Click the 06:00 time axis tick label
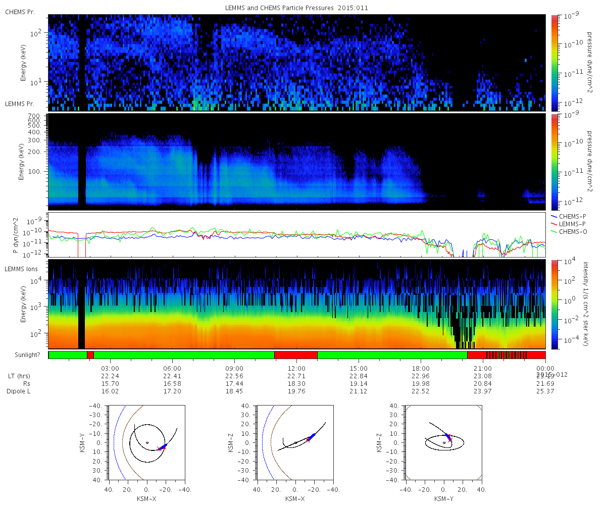Image resolution: width=606 pixels, height=505 pixels. [x=172, y=368]
